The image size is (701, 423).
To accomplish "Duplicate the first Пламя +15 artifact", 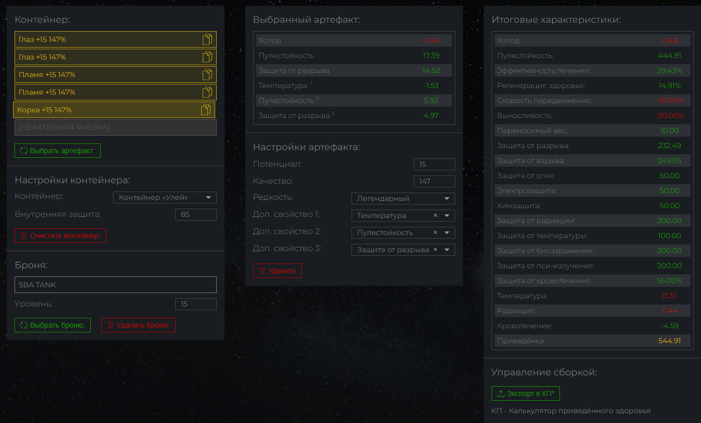I will pyautogui.click(x=207, y=75).
